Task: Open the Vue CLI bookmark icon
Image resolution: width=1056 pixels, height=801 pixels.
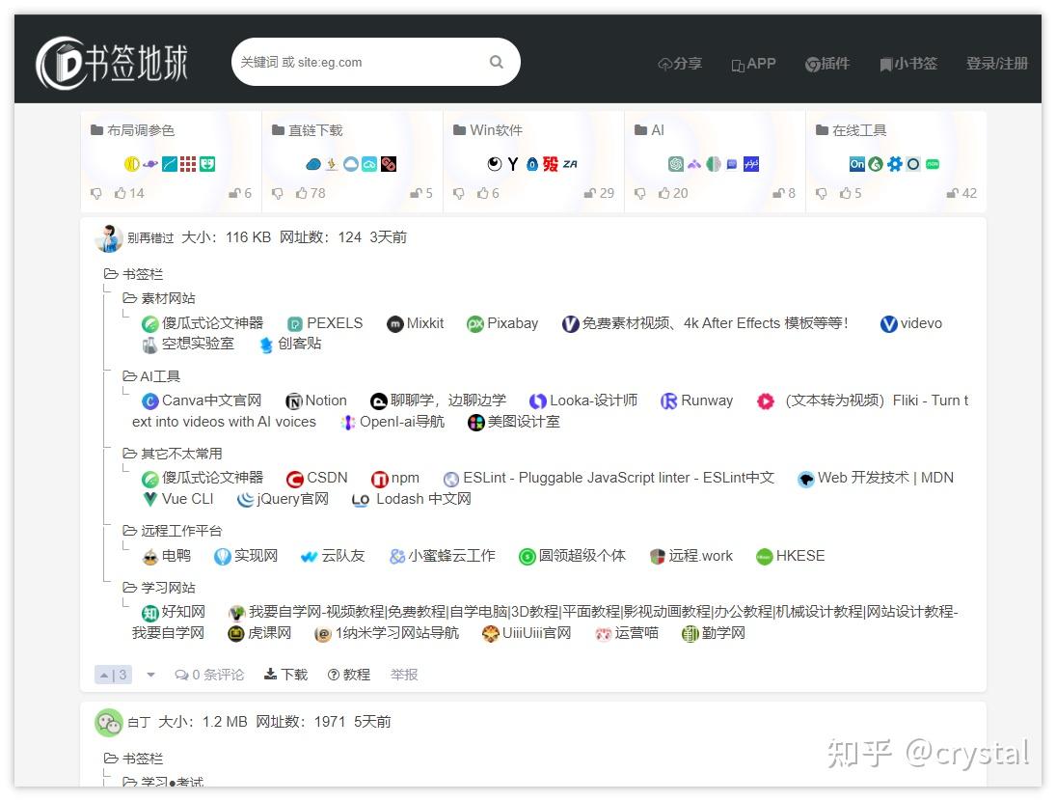Action: coord(150,499)
